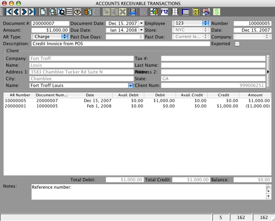Go to the previous record
This screenshot has height=221, width=275.
(x=16, y=12)
